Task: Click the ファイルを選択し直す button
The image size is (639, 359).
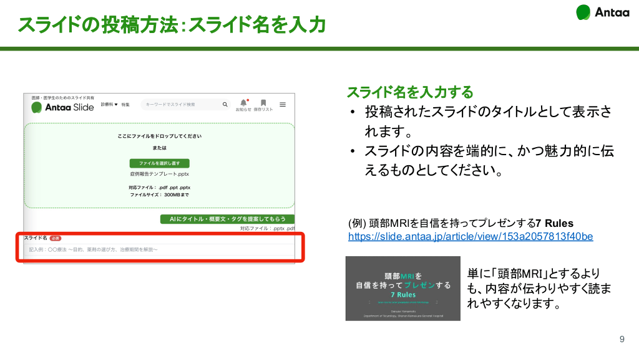Action: (x=159, y=163)
